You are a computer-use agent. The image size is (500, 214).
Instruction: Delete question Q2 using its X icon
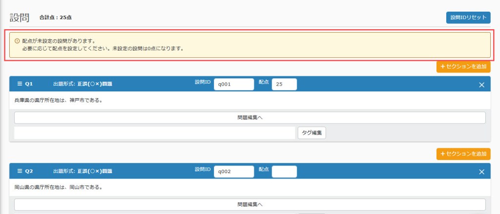[x=481, y=172]
